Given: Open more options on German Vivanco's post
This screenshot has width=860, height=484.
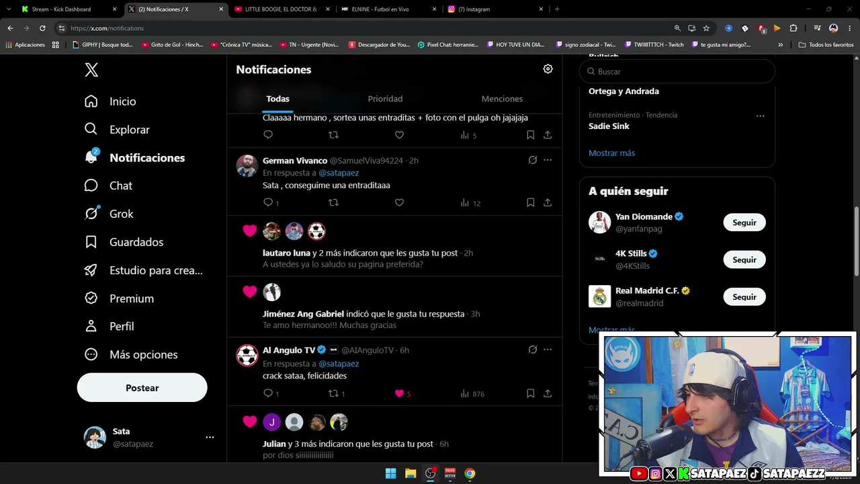Looking at the screenshot, I should point(548,160).
